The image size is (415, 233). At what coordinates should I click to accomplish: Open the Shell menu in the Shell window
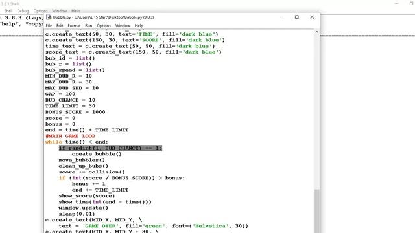tap(8, 11)
